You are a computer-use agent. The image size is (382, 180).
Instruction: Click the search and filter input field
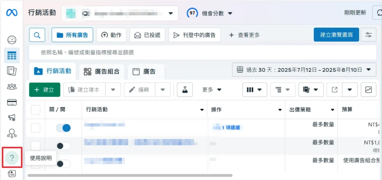click(x=203, y=52)
